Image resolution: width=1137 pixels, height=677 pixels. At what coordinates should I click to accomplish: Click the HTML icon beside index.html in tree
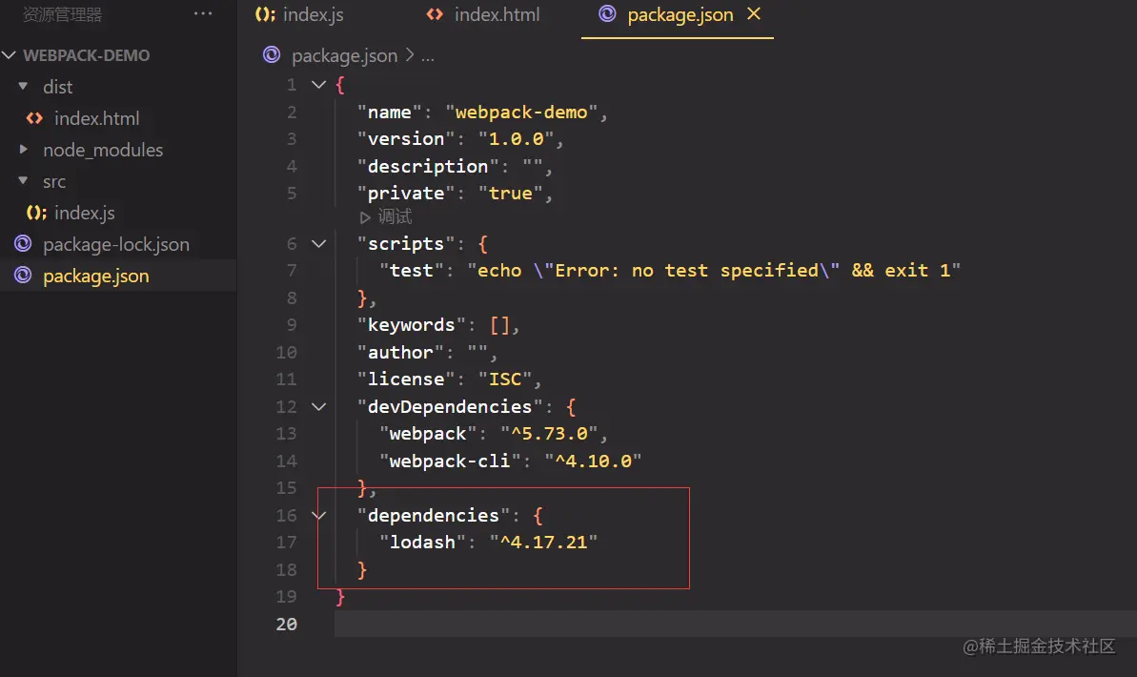[34, 118]
